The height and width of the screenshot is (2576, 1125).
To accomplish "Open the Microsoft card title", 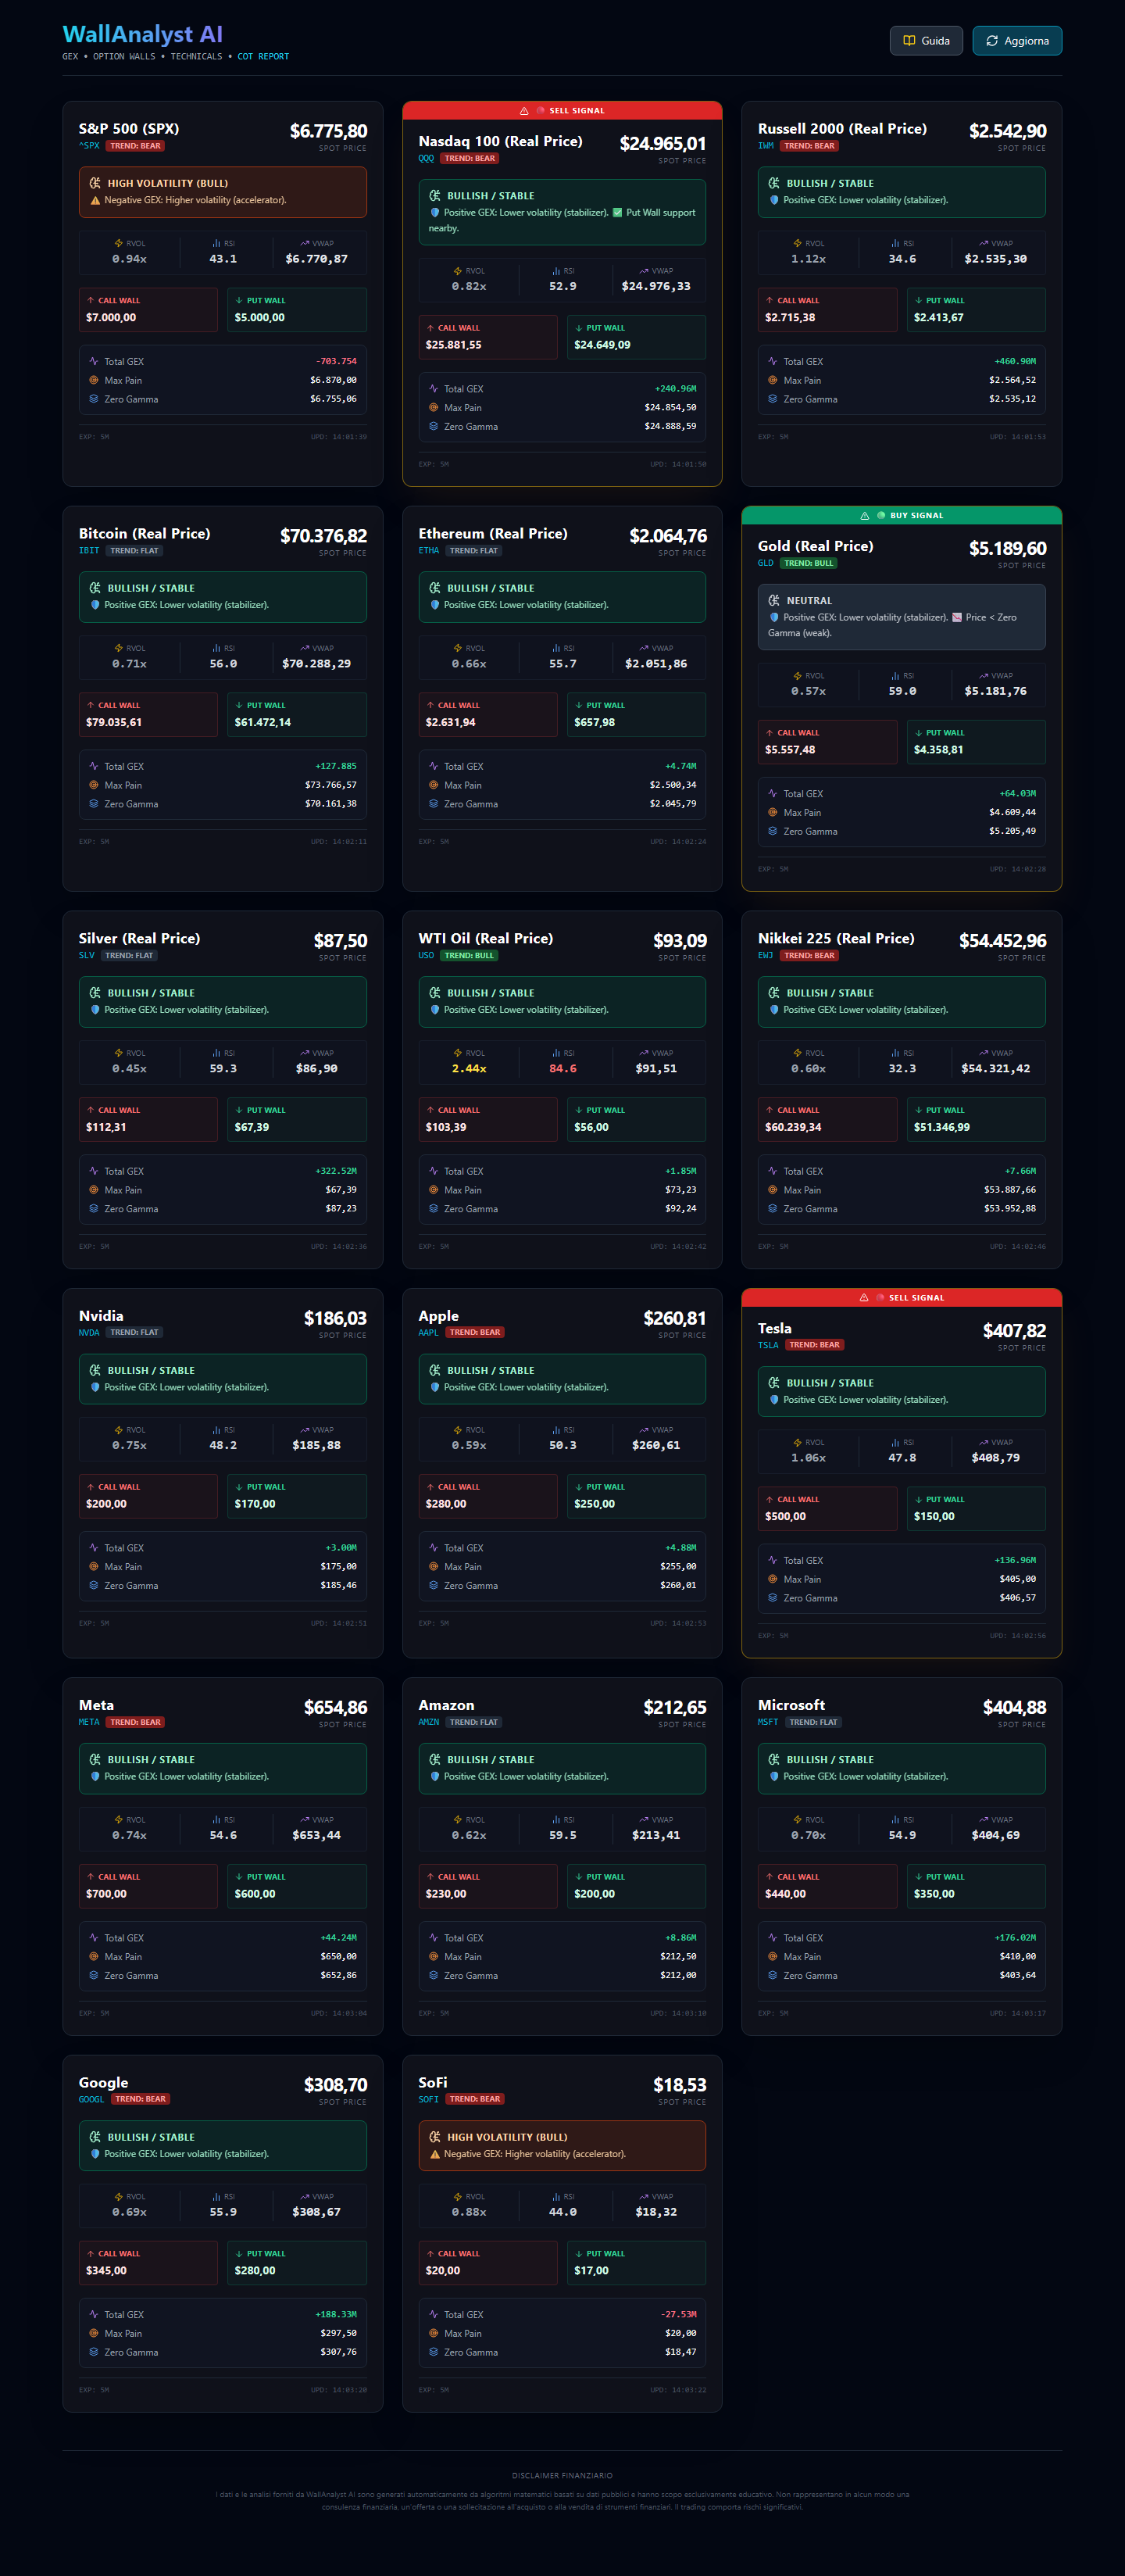I will click(x=791, y=1705).
